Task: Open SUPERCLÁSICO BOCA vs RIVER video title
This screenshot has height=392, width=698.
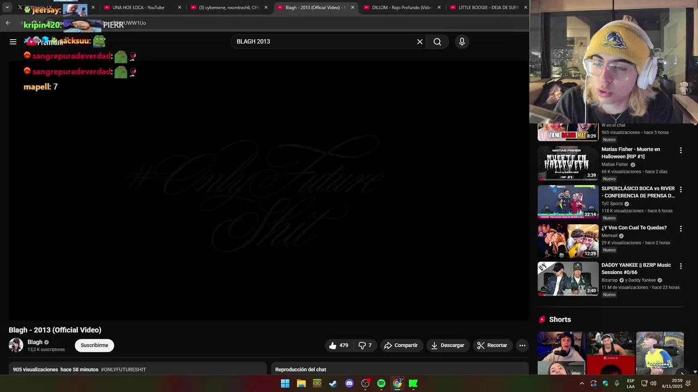Action: [x=638, y=192]
